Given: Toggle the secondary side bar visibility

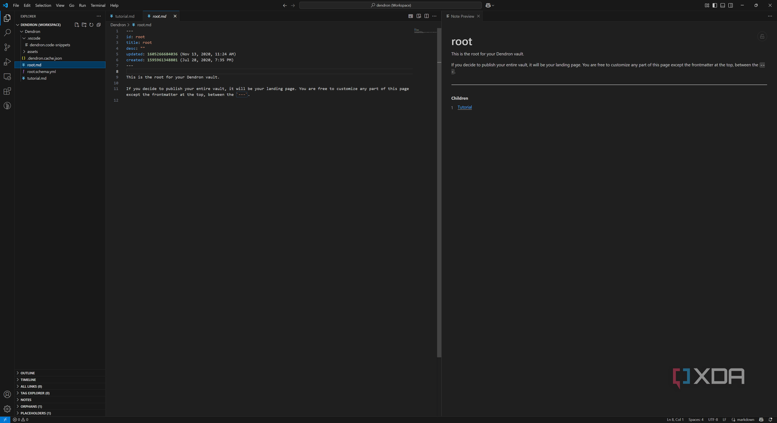Looking at the screenshot, I should click(730, 5).
